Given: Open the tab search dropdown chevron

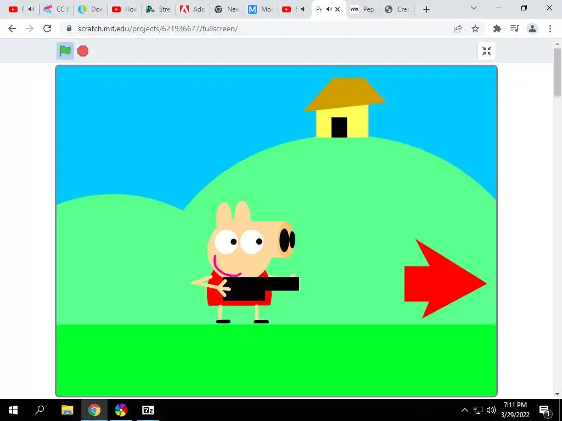Looking at the screenshot, I should click(x=474, y=8).
